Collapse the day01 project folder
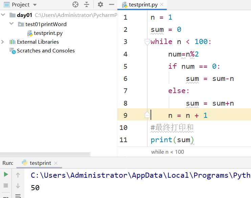Viewport: 251px width, 198px height. tap(3, 15)
